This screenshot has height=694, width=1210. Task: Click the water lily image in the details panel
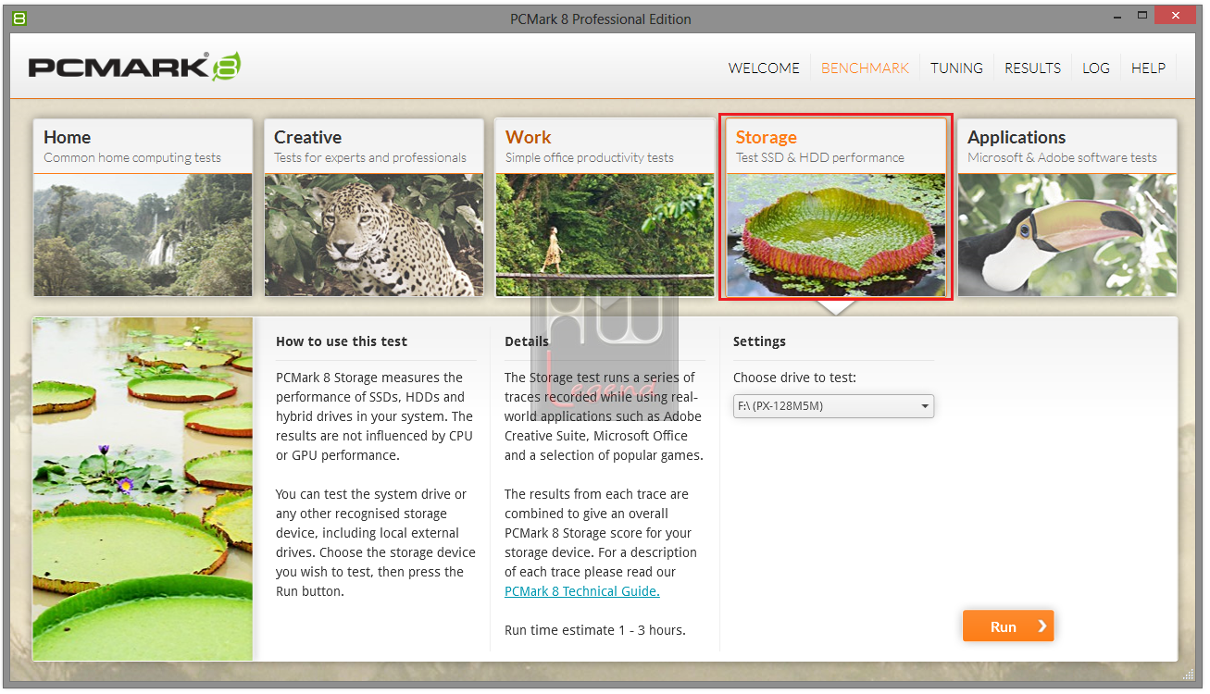143,489
